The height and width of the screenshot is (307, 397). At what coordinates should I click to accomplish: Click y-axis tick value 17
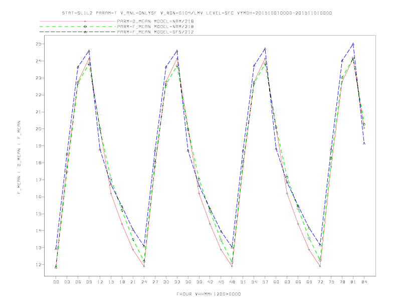coord(39,180)
